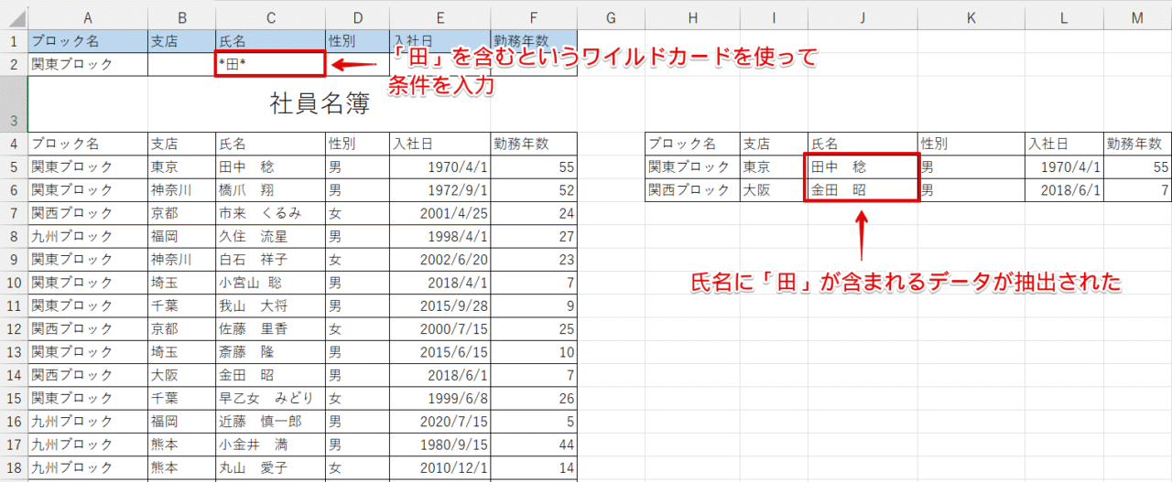Image resolution: width=1172 pixels, height=482 pixels.
Task: Click the years-of-service value 14
Action: click(534, 466)
